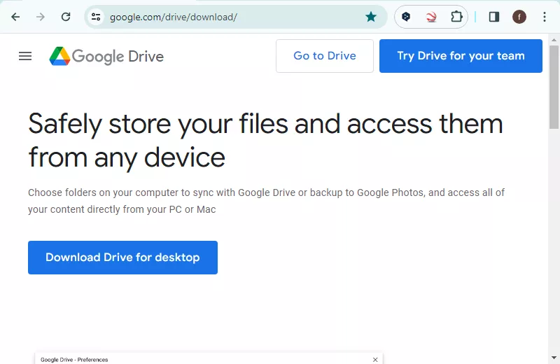Click the page's vertical scrollbar thumb
The height and width of the screenshot is (364, 560).
(x=554, y=87)
